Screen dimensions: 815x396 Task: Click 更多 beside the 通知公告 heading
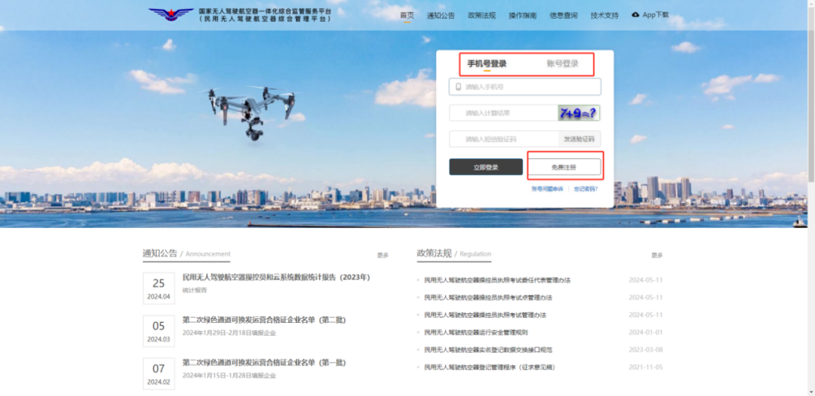(x=383, y=256)
